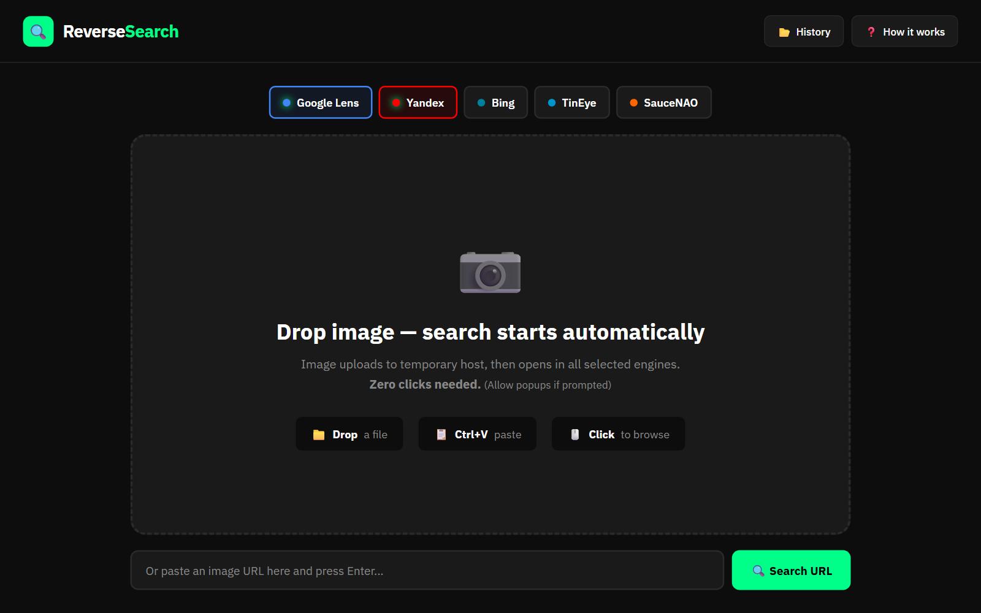Enable the TinEye search engine
981x613 pixels.
571,102
